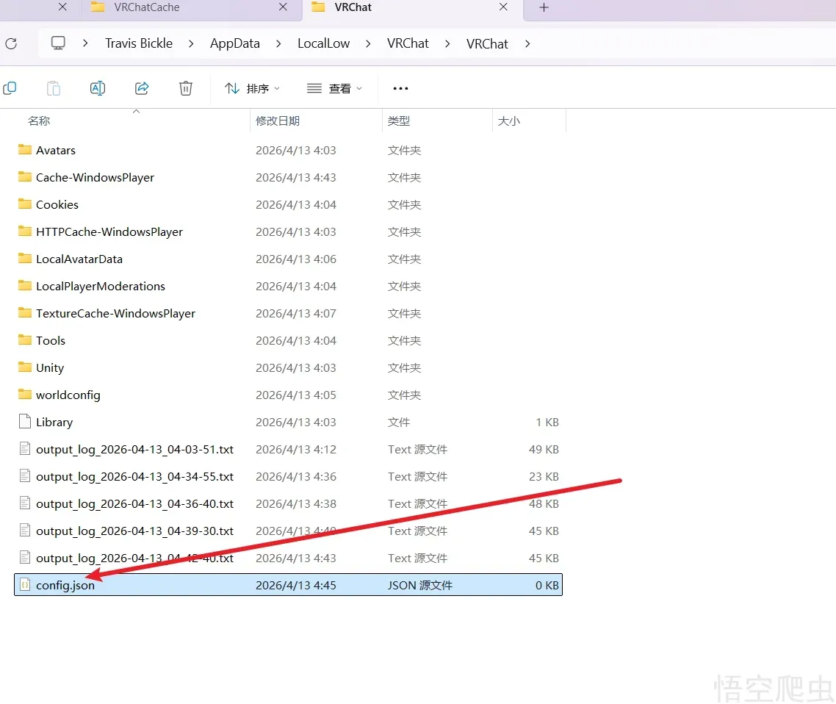The height and width of the screenshot is (704, 836).
Task: Click the Copy icon in toolbar
Action: pos(10,88)
